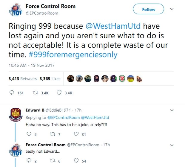Image resolution: width=185 pixels, height=167 pixels.
Task: View the 3,413 Retweets list
Action: point(23,79)
